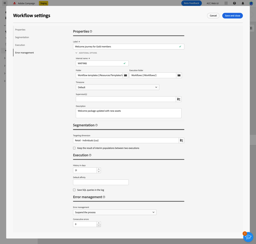Open the notifications bell
This screenshot has height=244, width=256.
click(x=243, y=3)
